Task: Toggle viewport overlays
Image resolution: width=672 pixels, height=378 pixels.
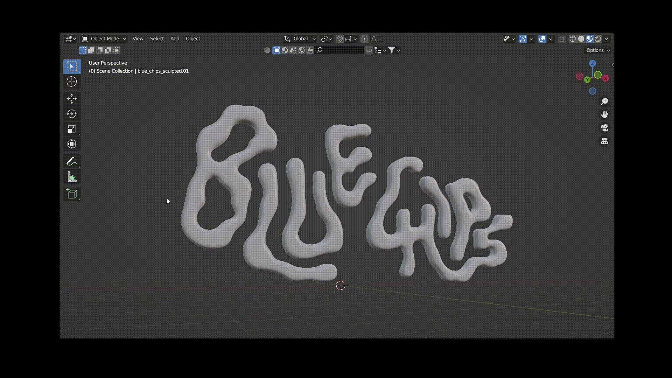Action: coord(542,39)
